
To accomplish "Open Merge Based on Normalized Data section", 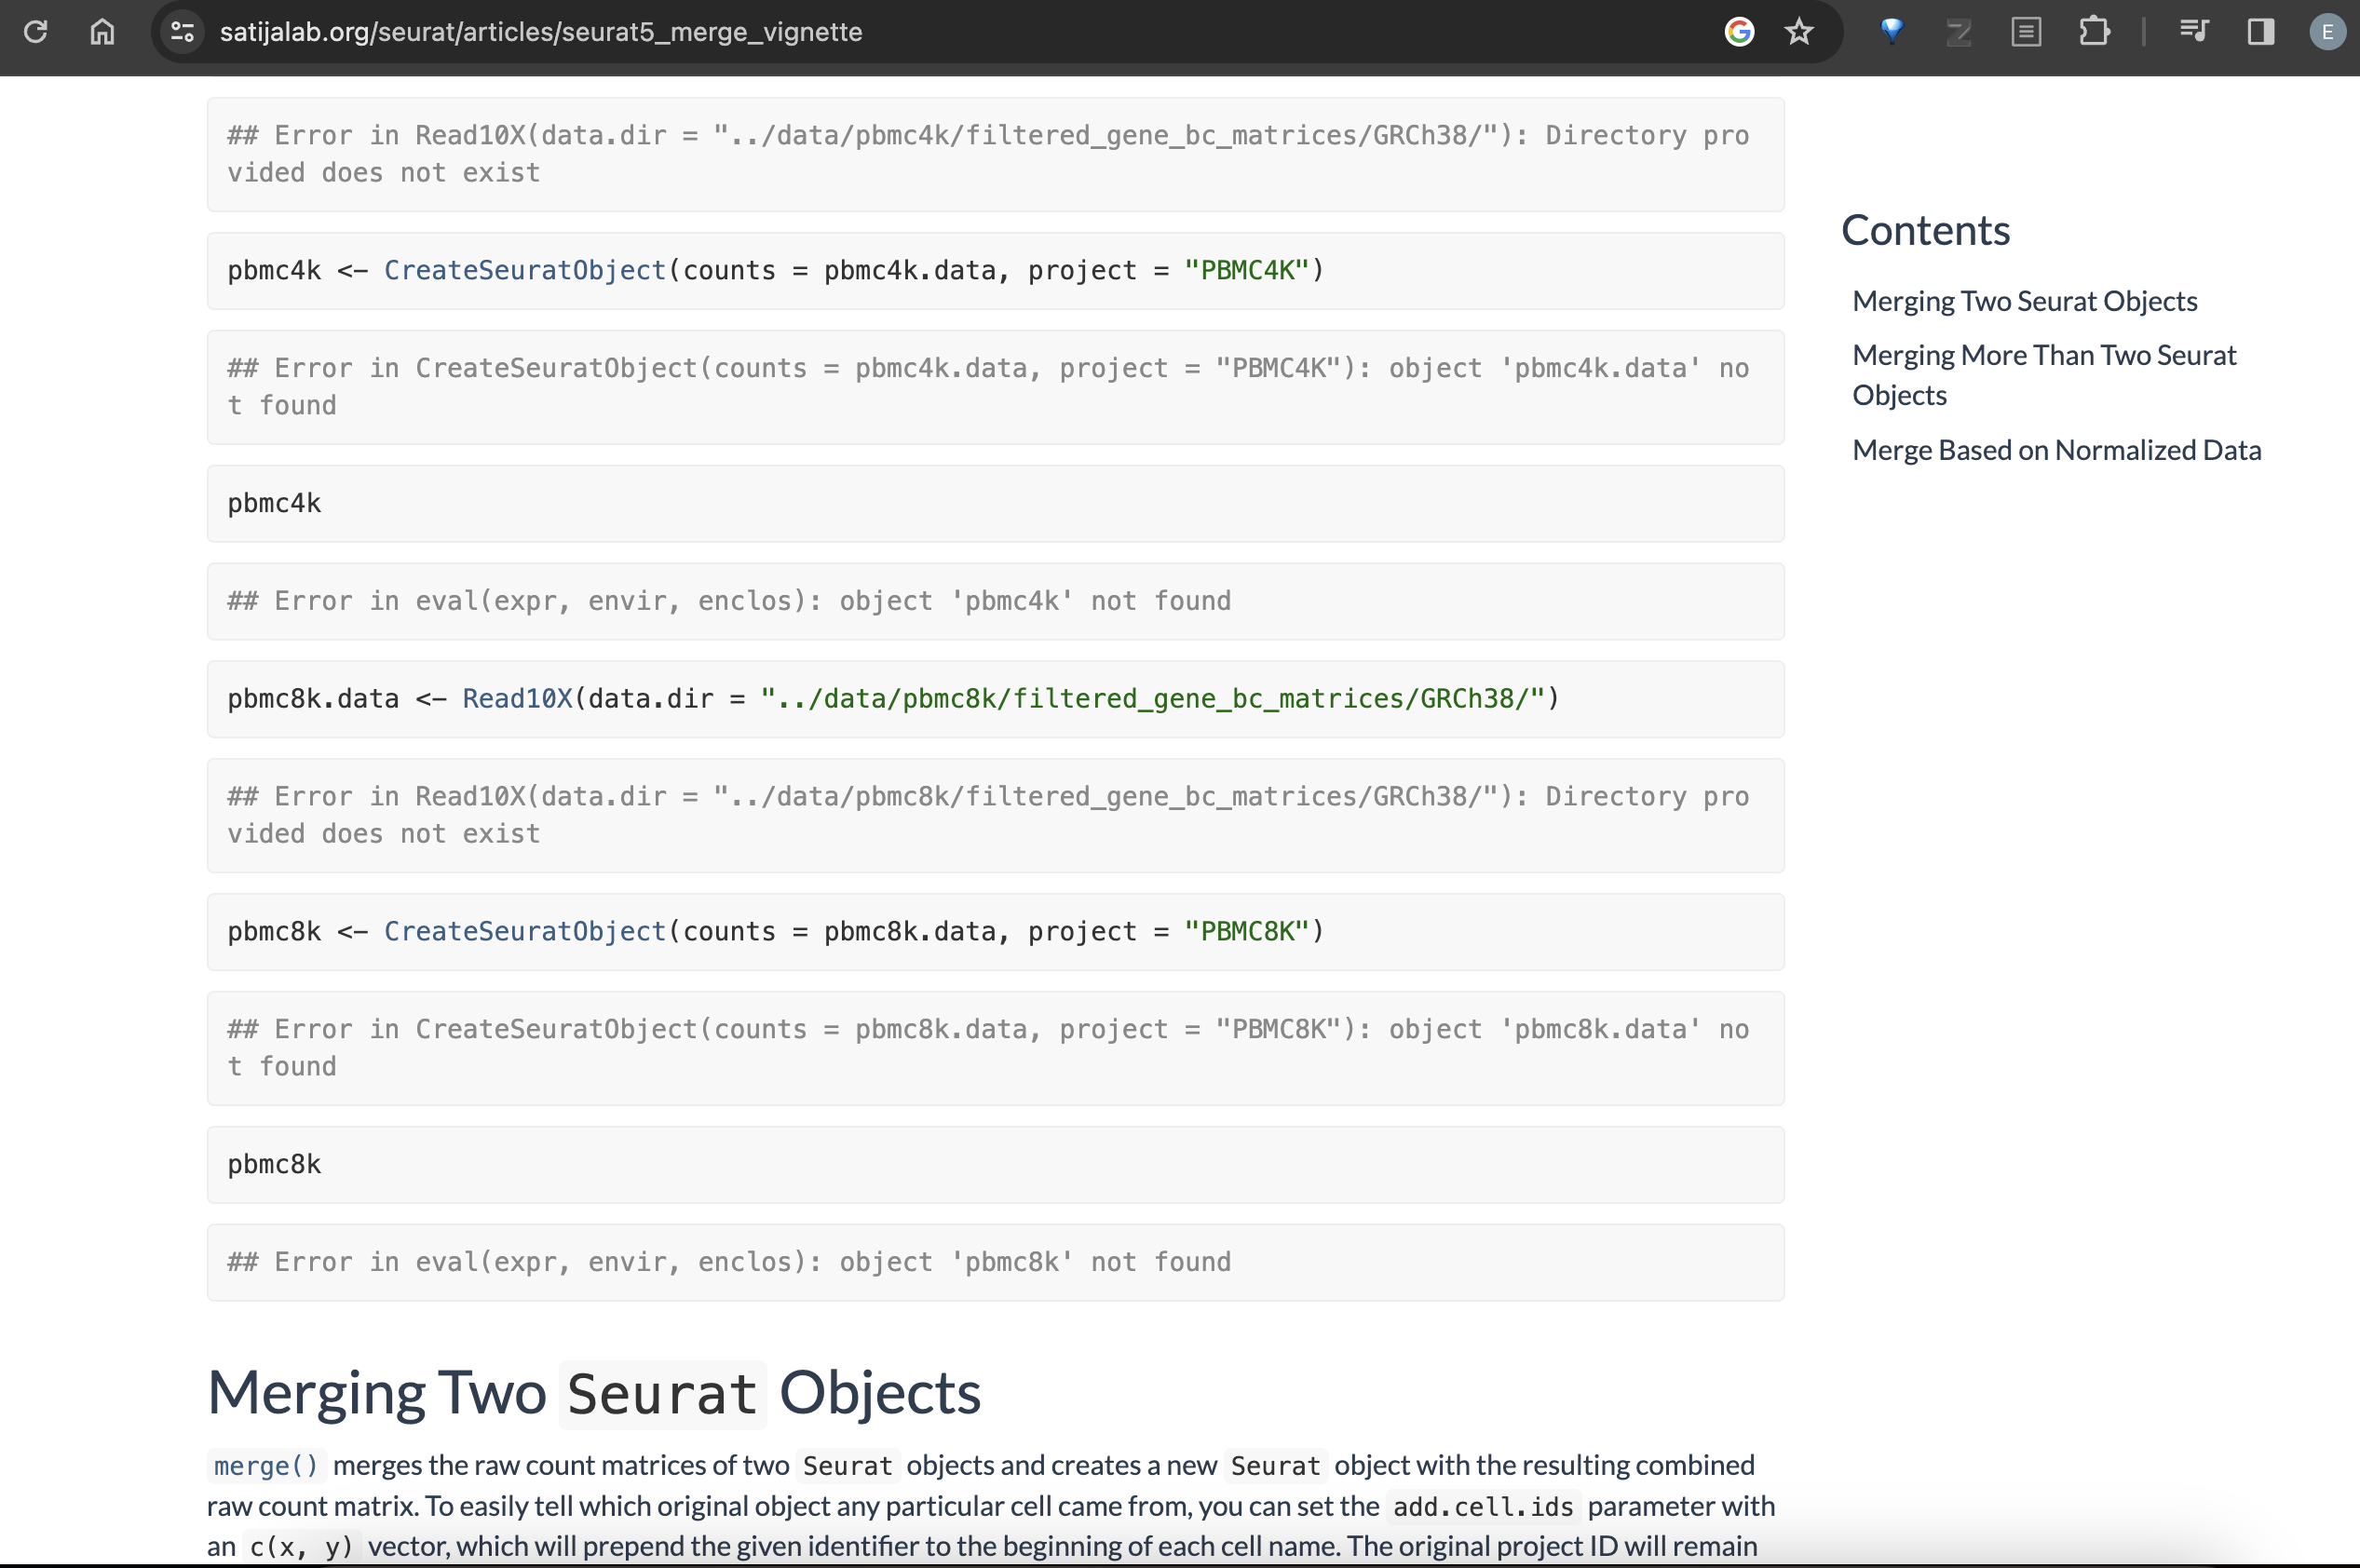I will pos(2056,449).
